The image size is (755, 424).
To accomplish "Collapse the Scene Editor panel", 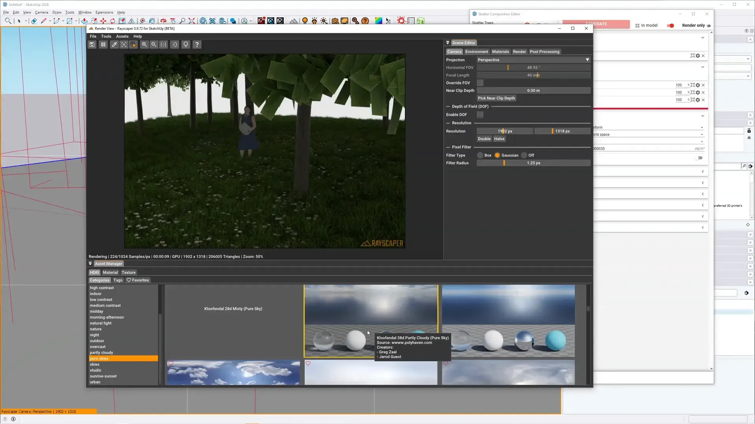I will coord(447,43).
